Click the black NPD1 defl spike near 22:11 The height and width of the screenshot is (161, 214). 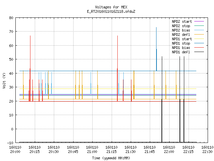click(184, 99)
